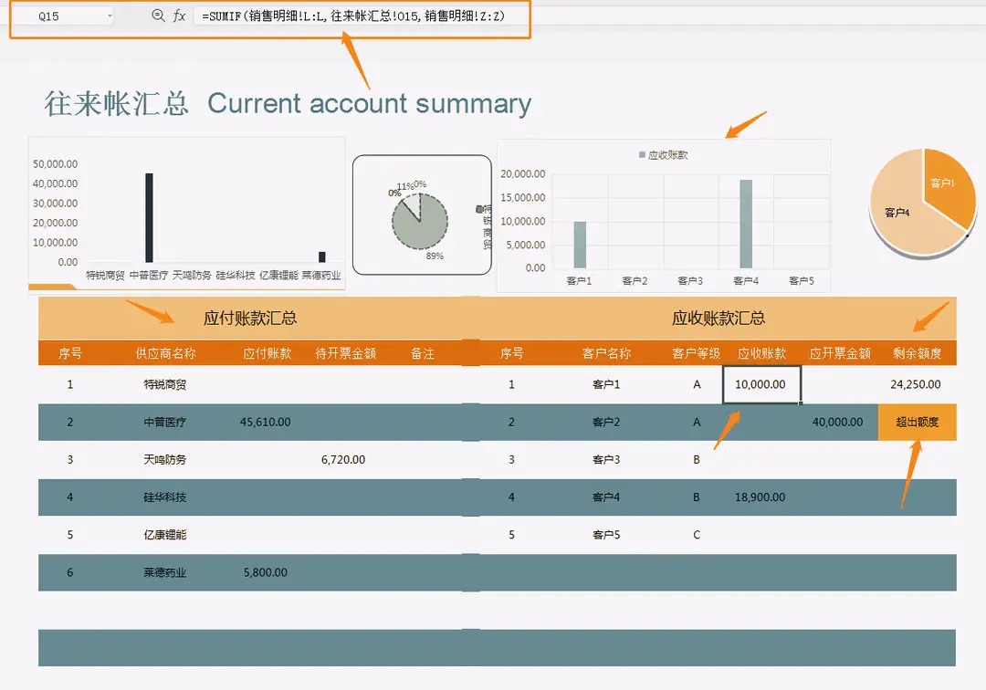Select the highlighted 10,000.00 cell

[762, 384]
